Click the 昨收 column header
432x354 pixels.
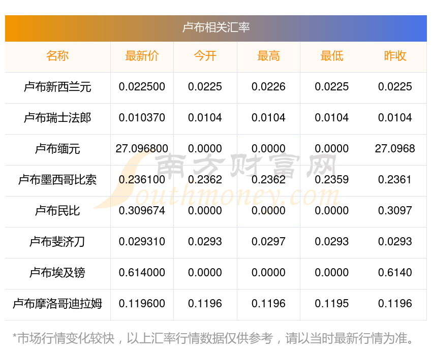tap(395, 56)
